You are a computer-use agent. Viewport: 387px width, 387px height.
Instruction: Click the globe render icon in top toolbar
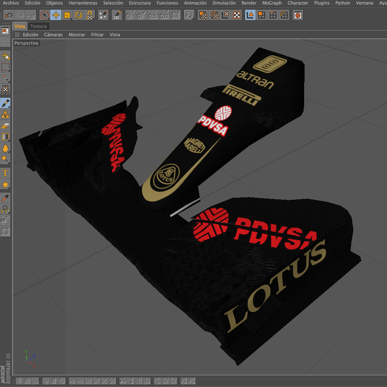[x=298, y=15]
